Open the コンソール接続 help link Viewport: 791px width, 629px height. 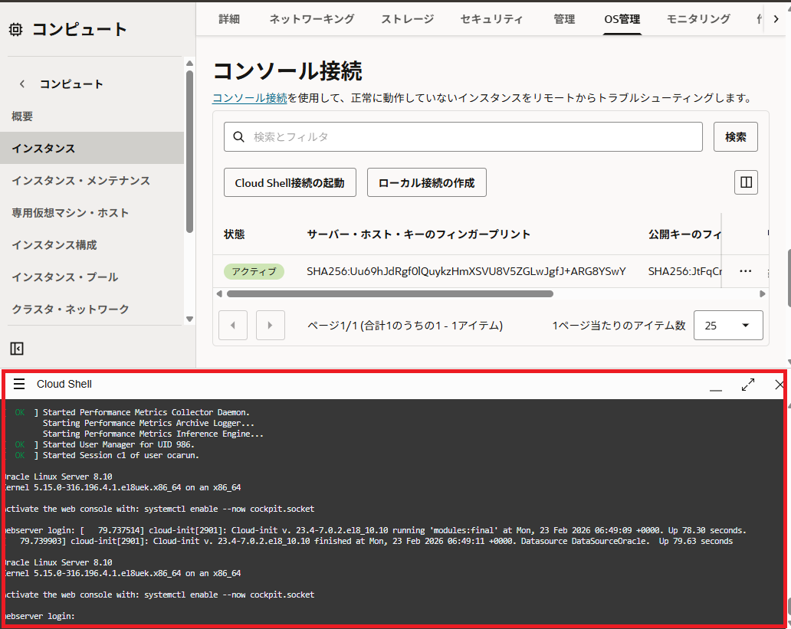[249, 98]
